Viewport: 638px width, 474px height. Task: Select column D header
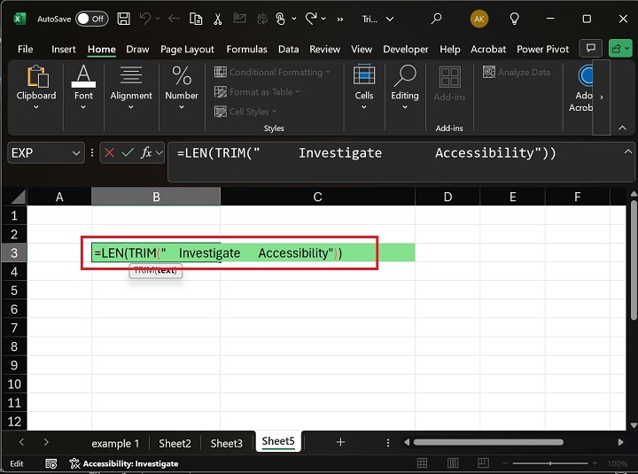coord(447,197)
